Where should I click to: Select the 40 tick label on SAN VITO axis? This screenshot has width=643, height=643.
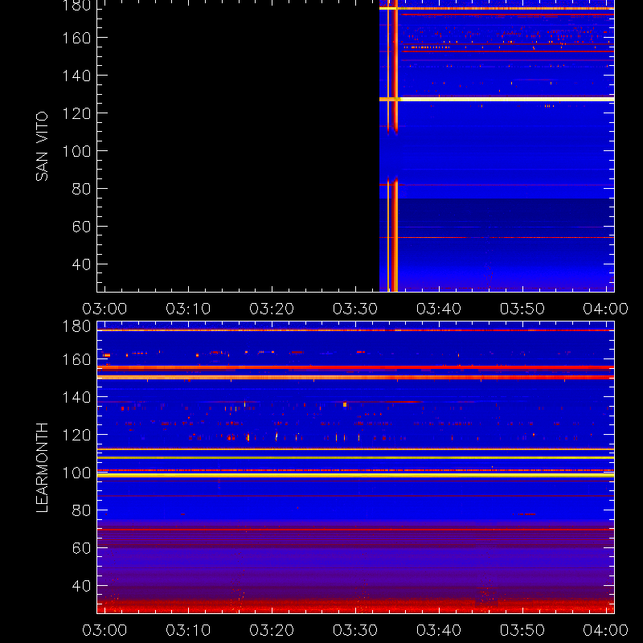point(81,264)
